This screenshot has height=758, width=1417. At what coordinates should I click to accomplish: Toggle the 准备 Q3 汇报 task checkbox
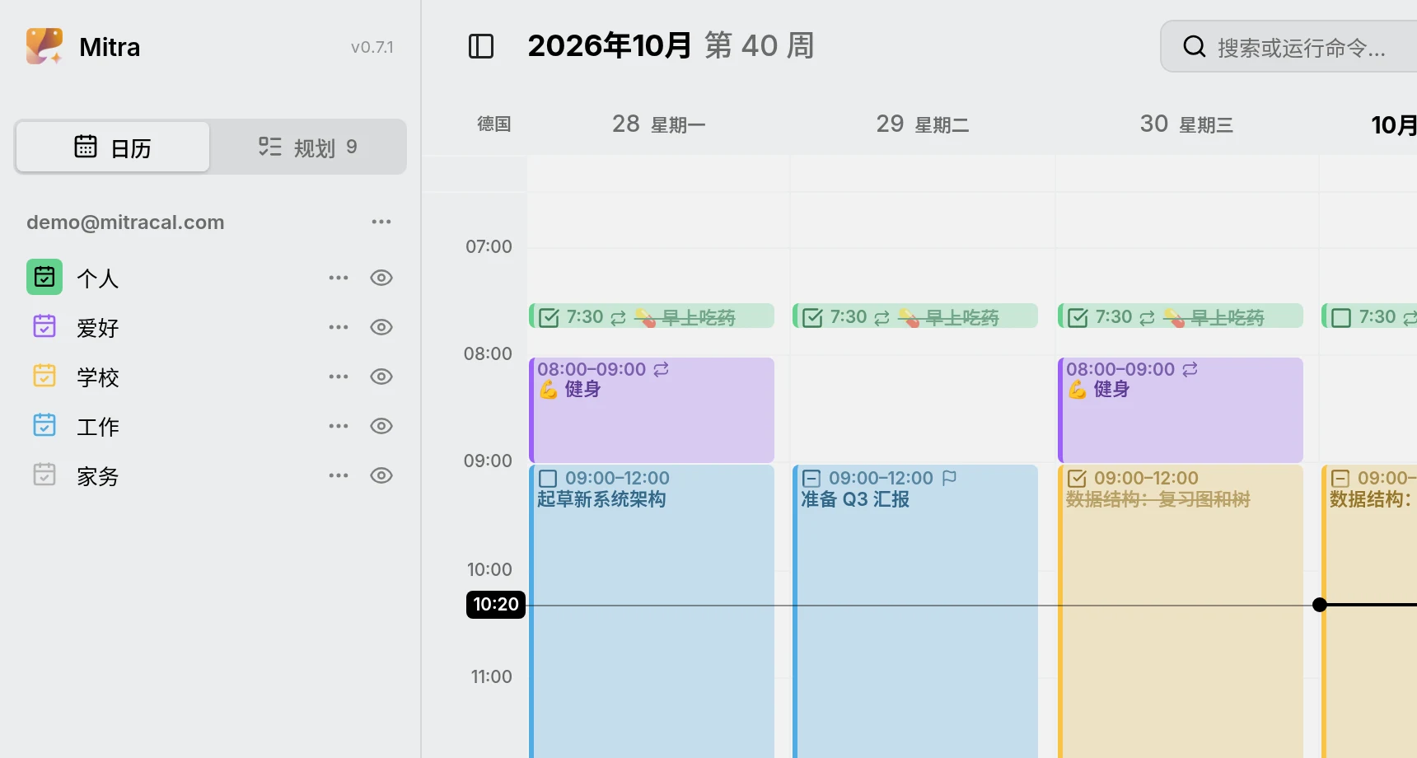(x=811, y=479)
